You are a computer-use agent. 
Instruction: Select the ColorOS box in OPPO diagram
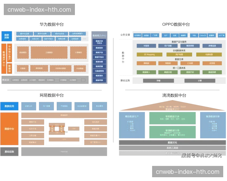(203, 35)
